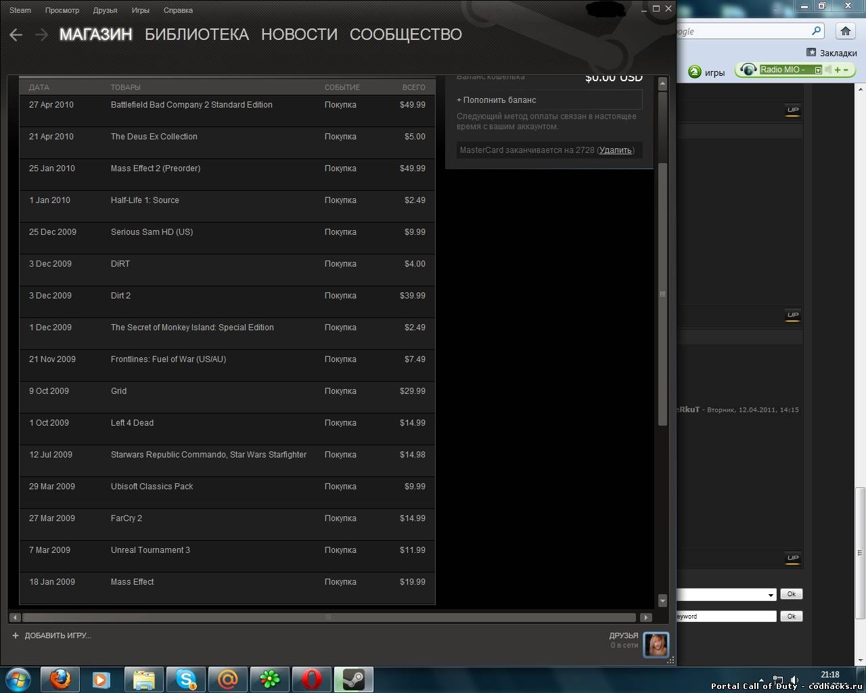Click the Steam vertical scrollbar thumb
This screenshot has height=693, width=866.
662,294
